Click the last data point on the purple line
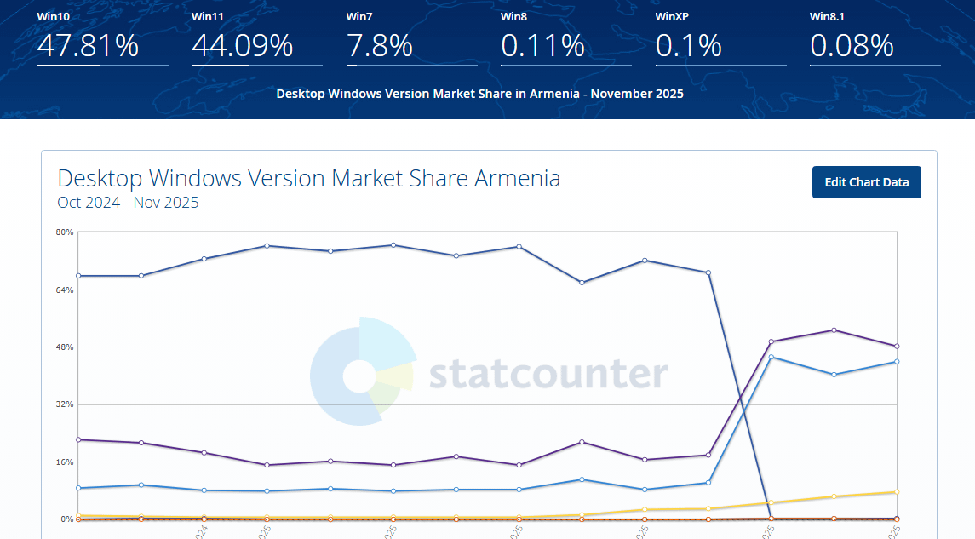 click(897, 347)
